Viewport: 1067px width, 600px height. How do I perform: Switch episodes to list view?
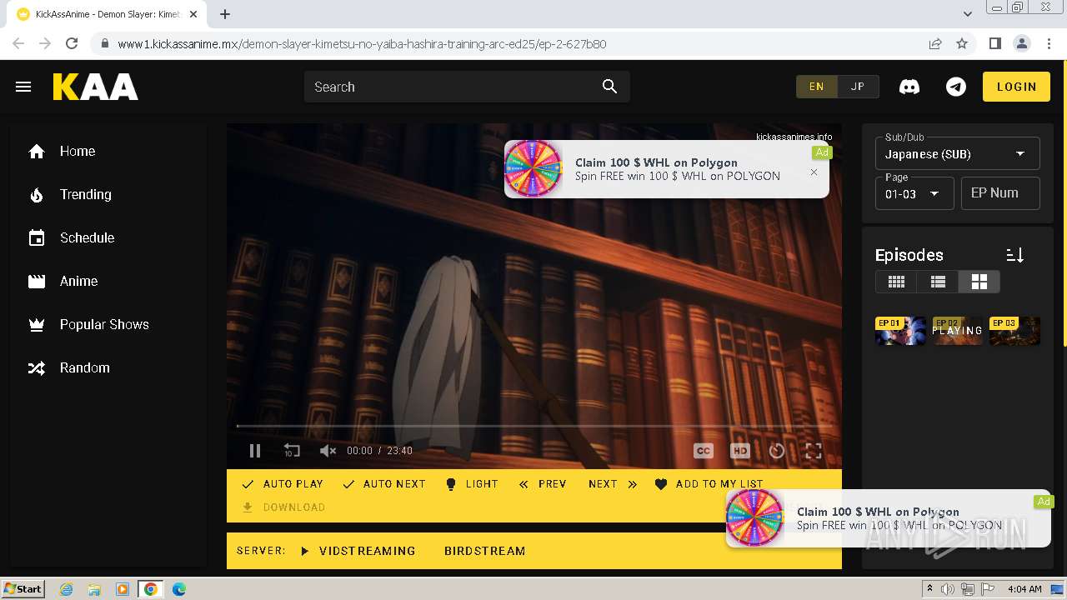click(x=938, y=282)
